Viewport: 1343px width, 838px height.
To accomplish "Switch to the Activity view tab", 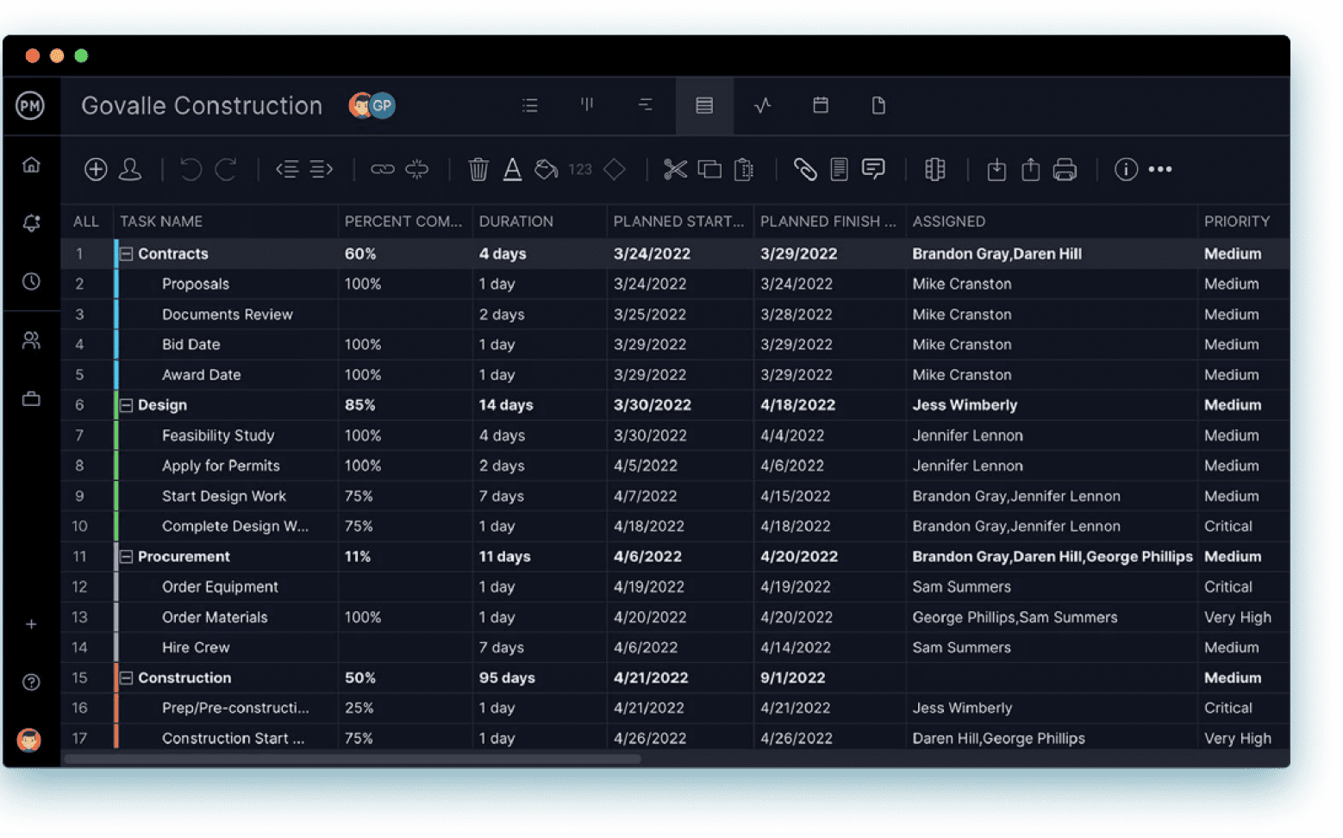I will coord(763,105).
